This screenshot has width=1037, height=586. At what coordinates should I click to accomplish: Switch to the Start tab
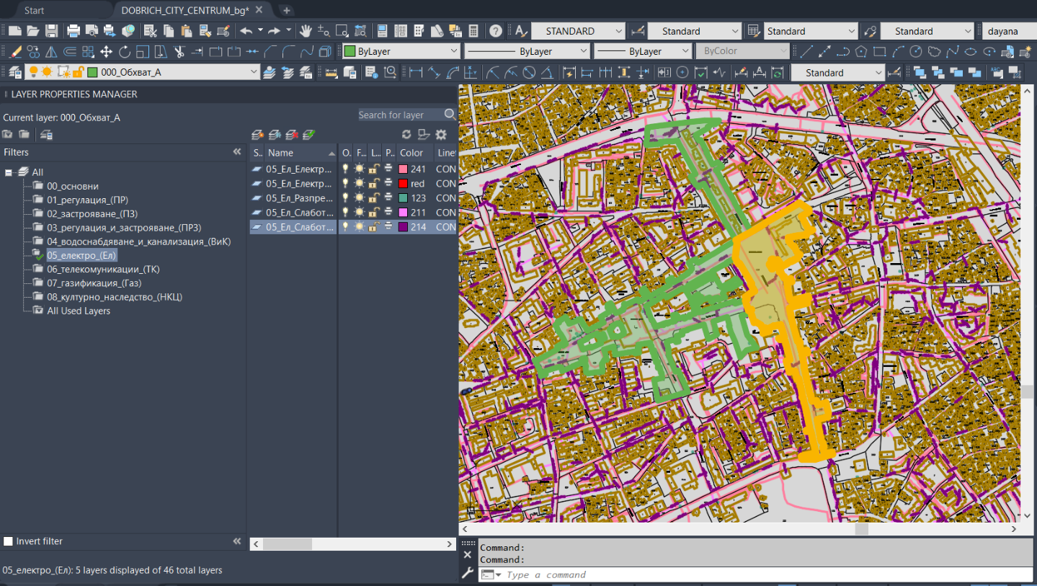34,10
